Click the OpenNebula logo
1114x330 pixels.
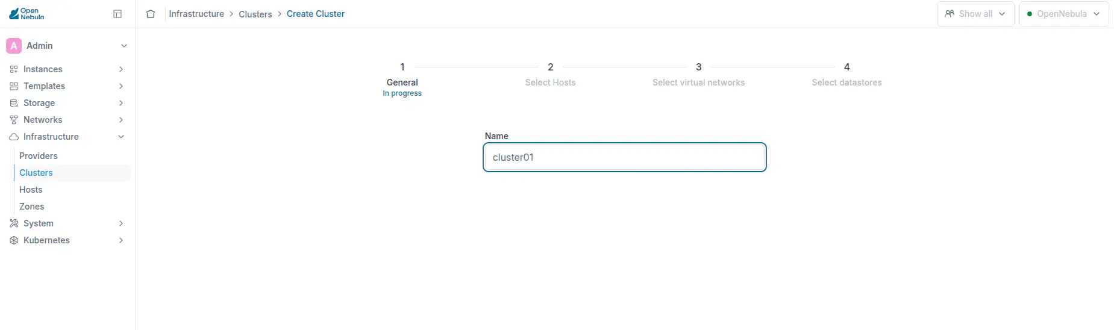pos(27,14)
